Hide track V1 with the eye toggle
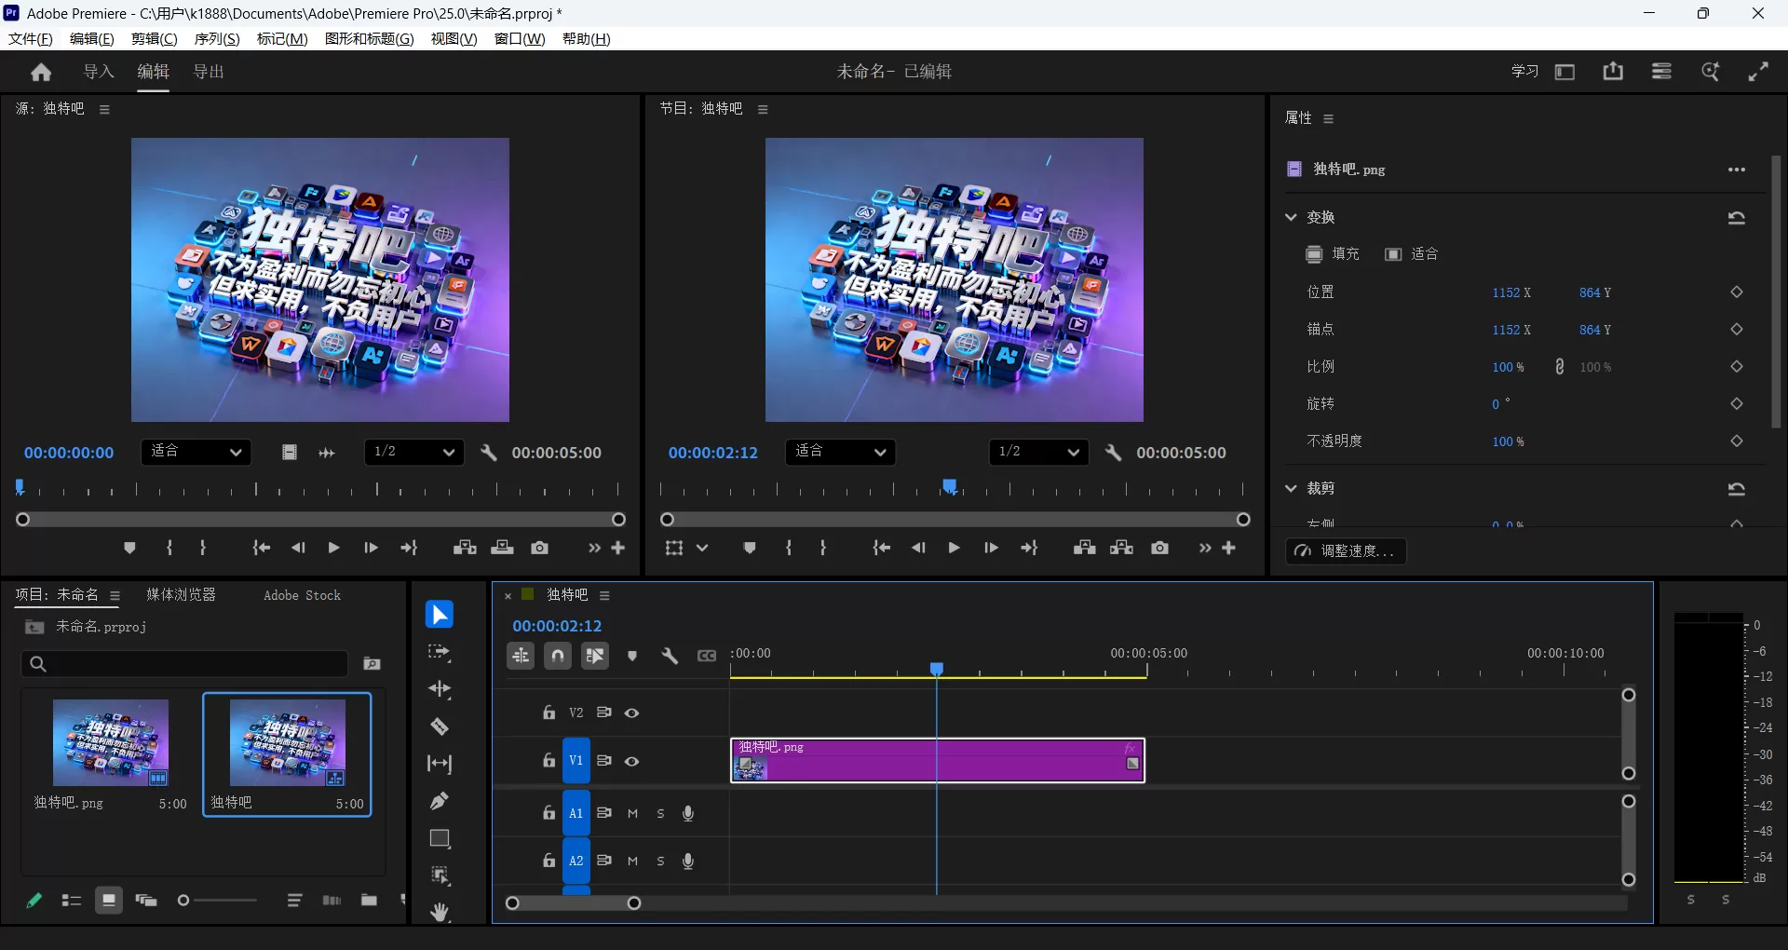Viewport: 1788px width, 950px height. [x=632, y=761]
